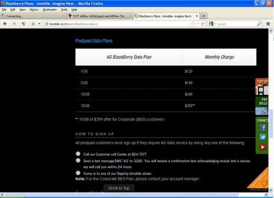The image size is (274, 198).
Task: Bookmark this page with star icon
Action: (193, 24)
